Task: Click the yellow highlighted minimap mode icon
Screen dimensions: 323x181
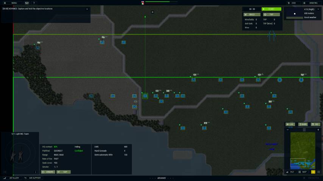Action: tap(313, 172)
